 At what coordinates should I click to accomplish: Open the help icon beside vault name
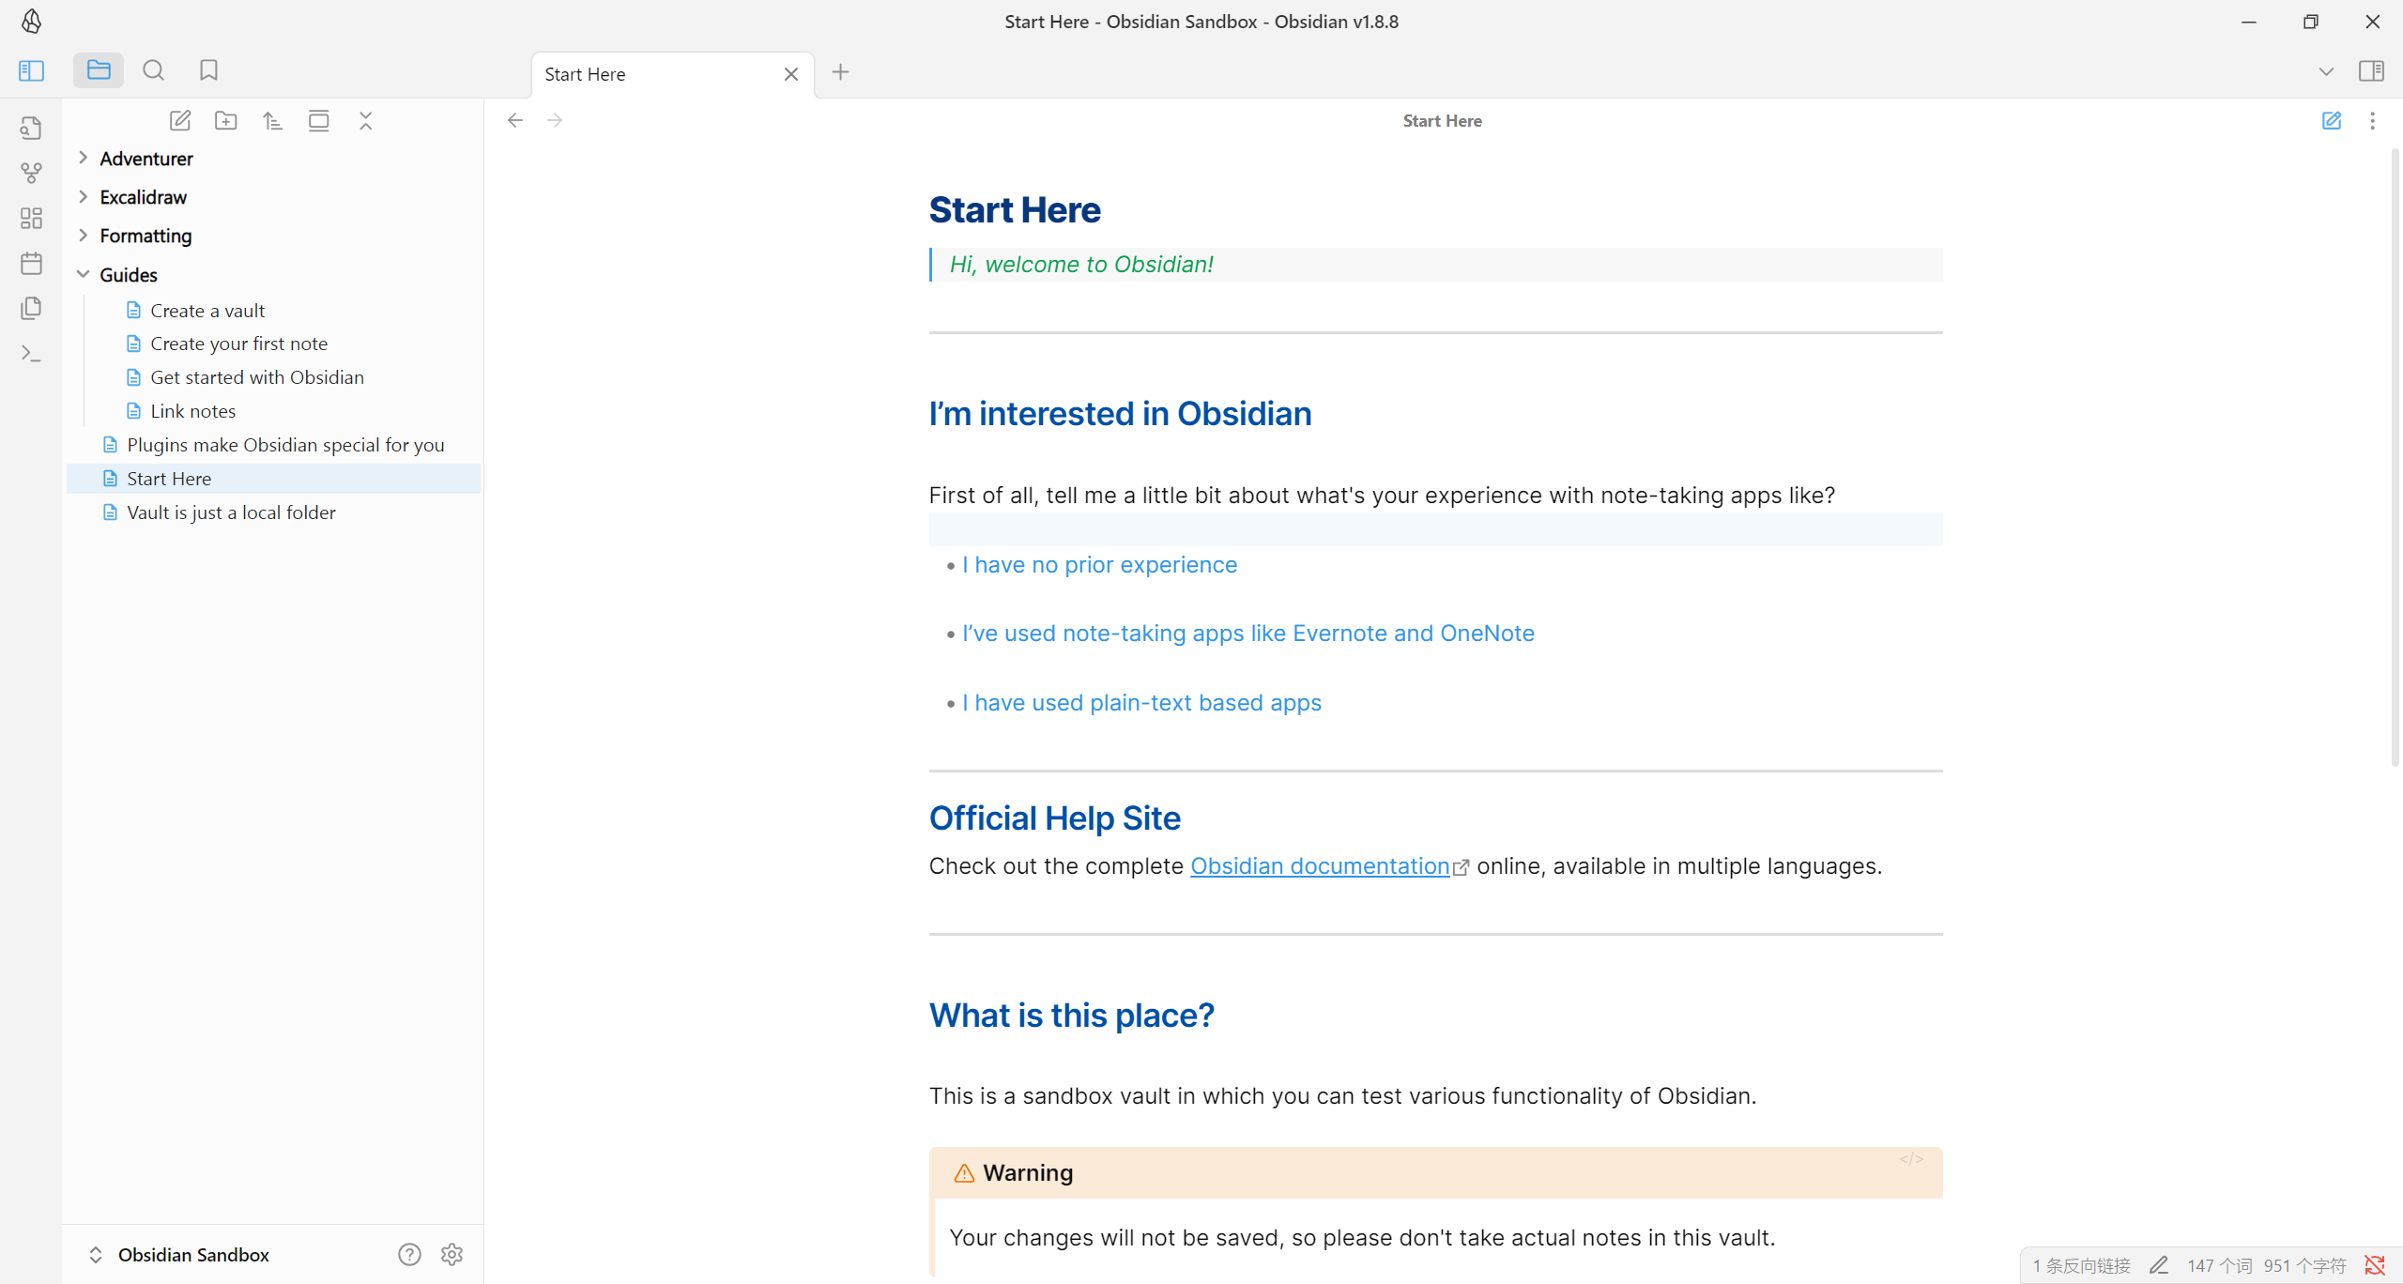[409, 1255]
